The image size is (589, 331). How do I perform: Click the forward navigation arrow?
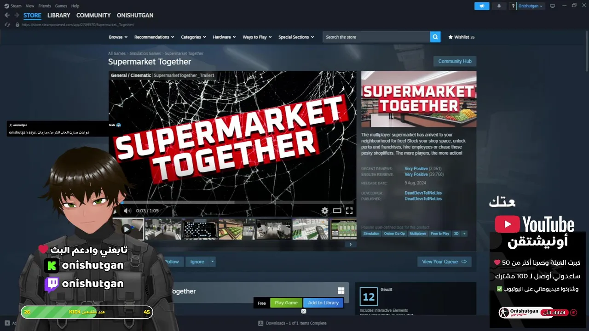click(17, 15)
